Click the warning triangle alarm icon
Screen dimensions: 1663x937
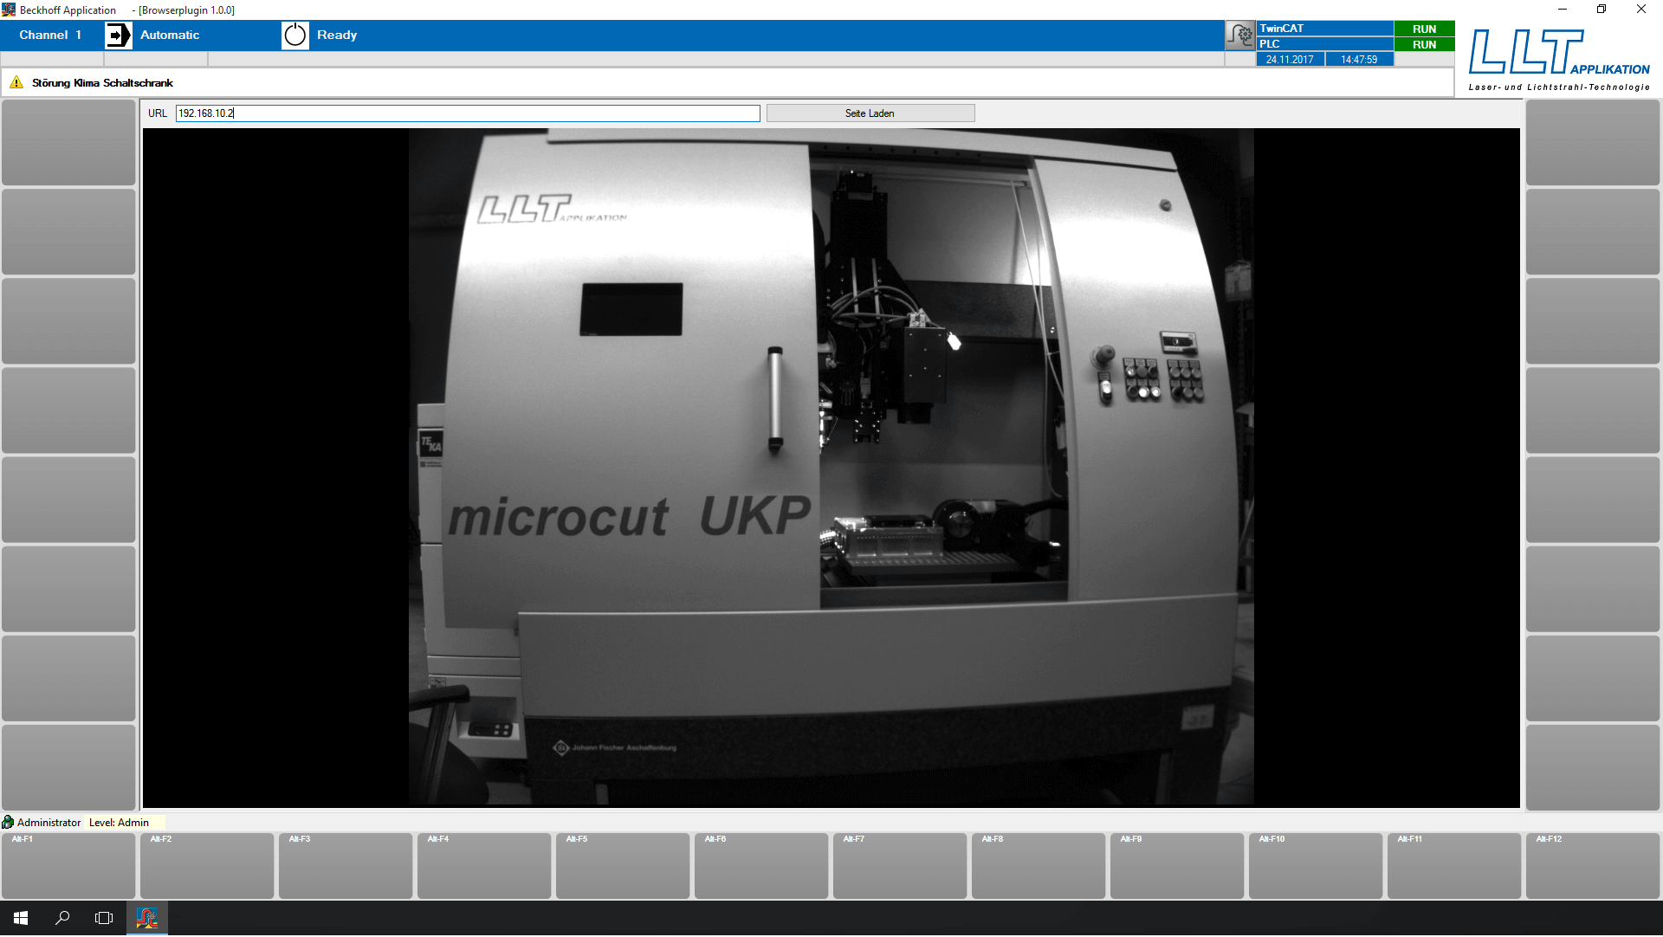pos(16,83)
